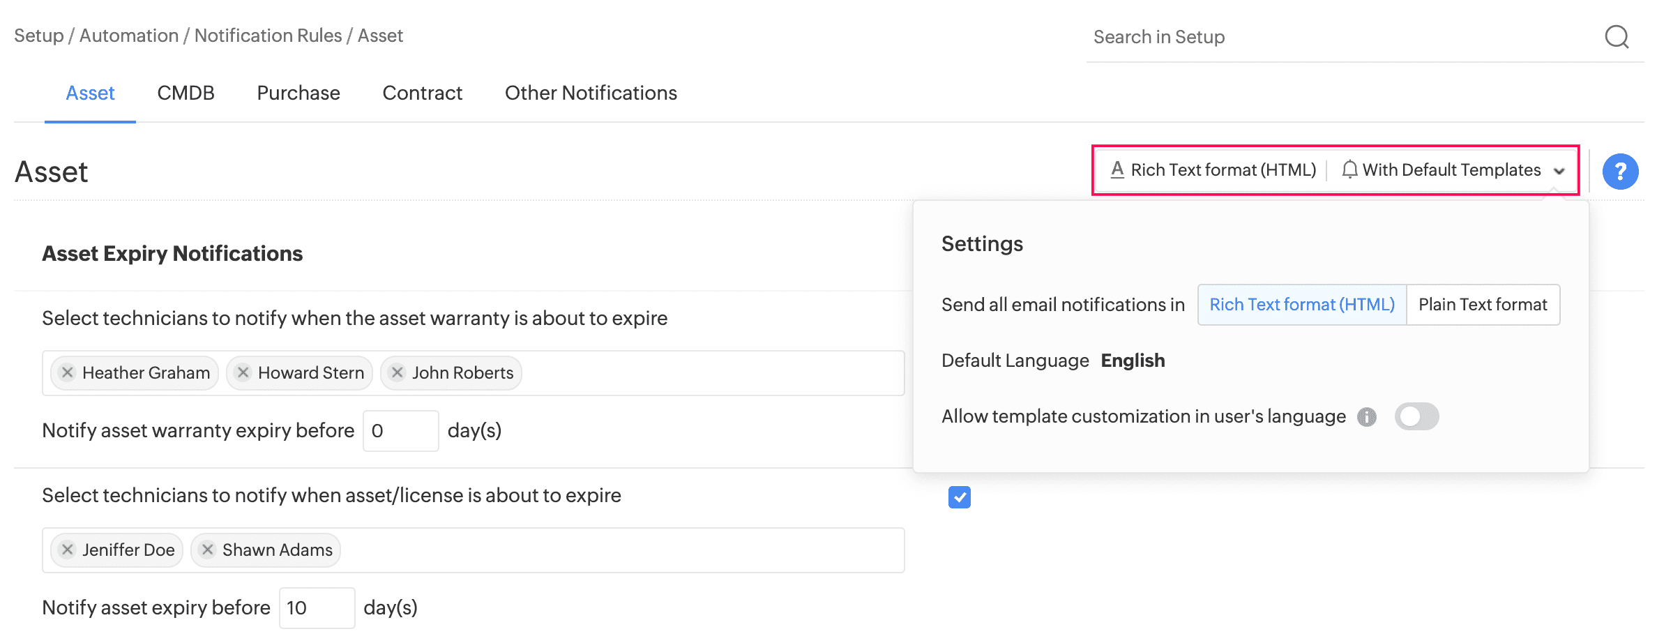This screenshot has width=1657, height=643.
Task: Remove Howard Stern from technicians
Action: click(x=243, y=372)
